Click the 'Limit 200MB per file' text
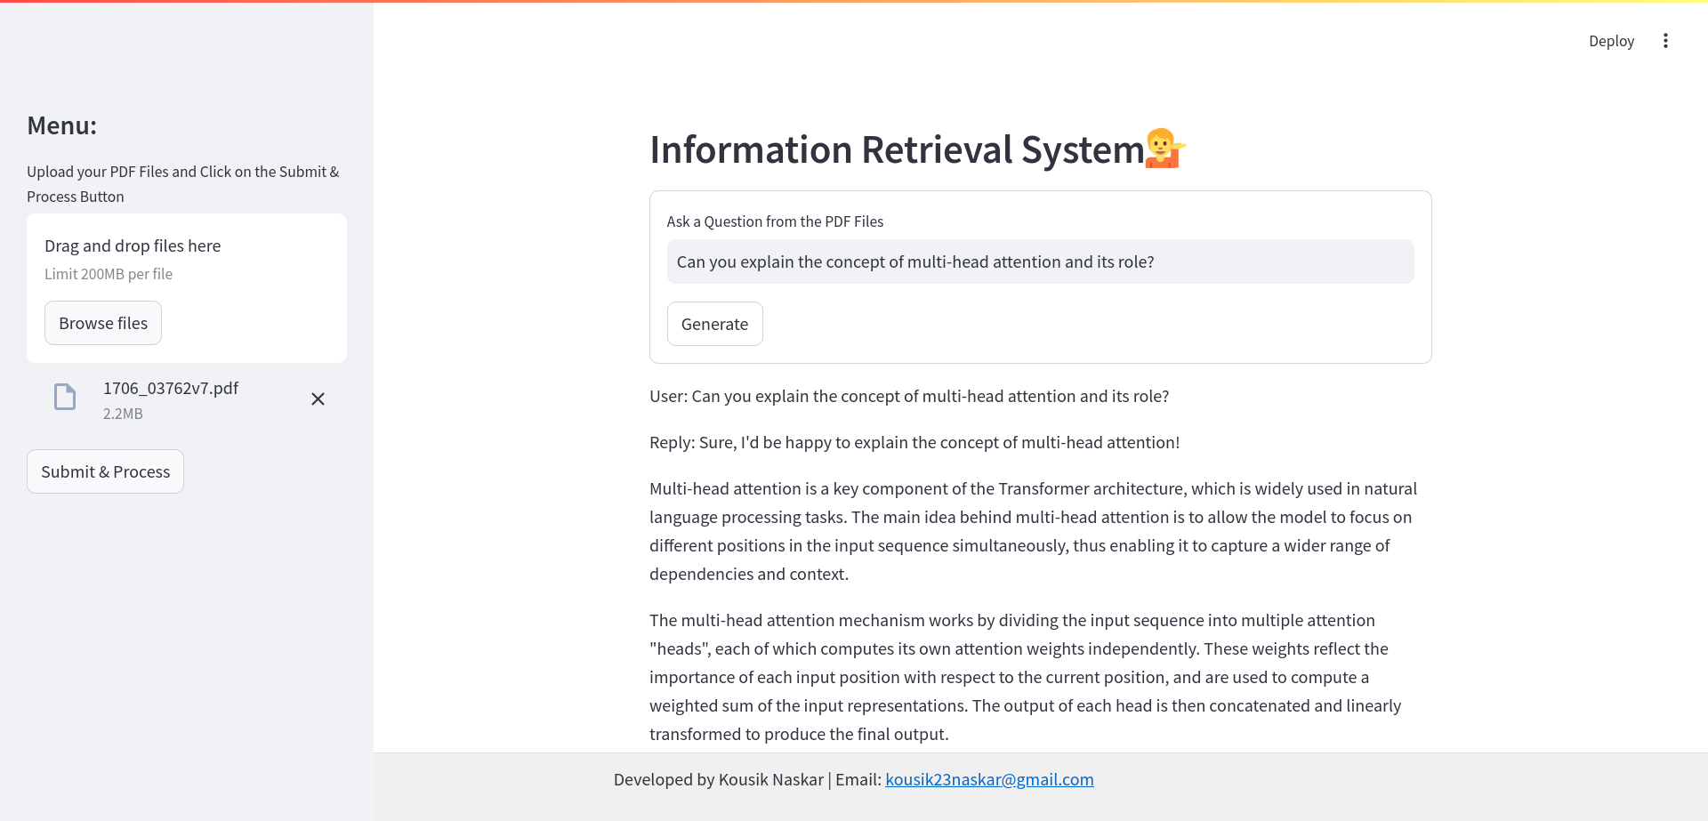The width and height of the screenshot is (1708, 821). [109, 274]
